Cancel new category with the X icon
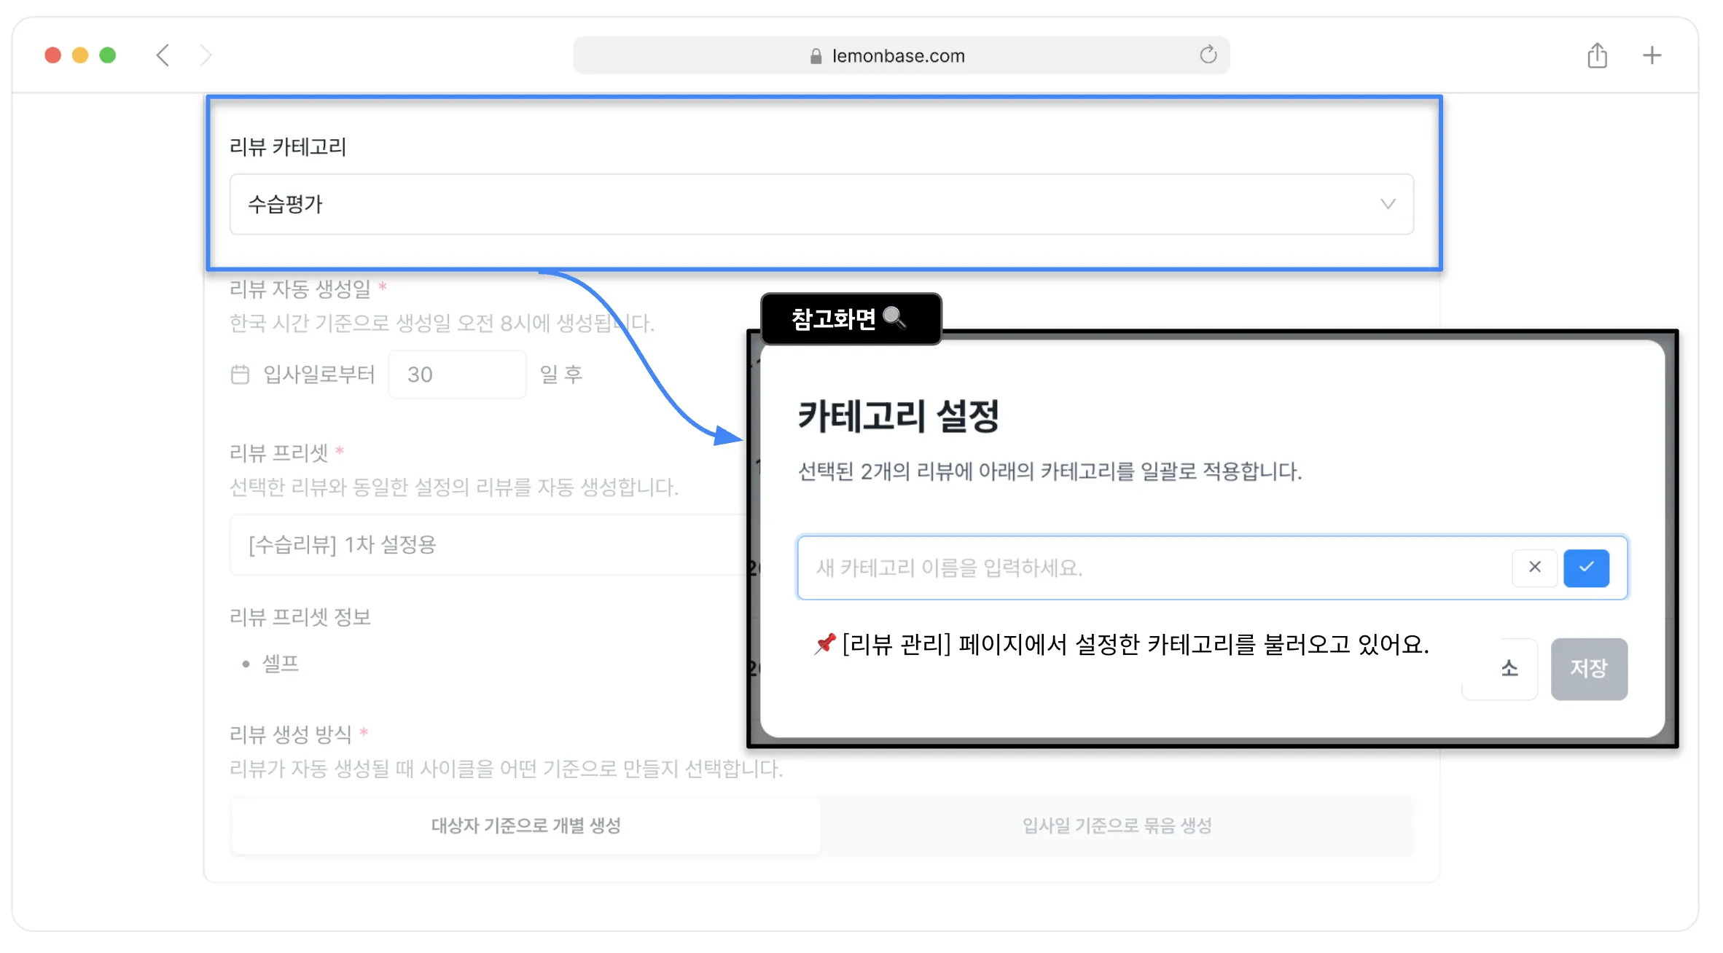 point(1534,568)
